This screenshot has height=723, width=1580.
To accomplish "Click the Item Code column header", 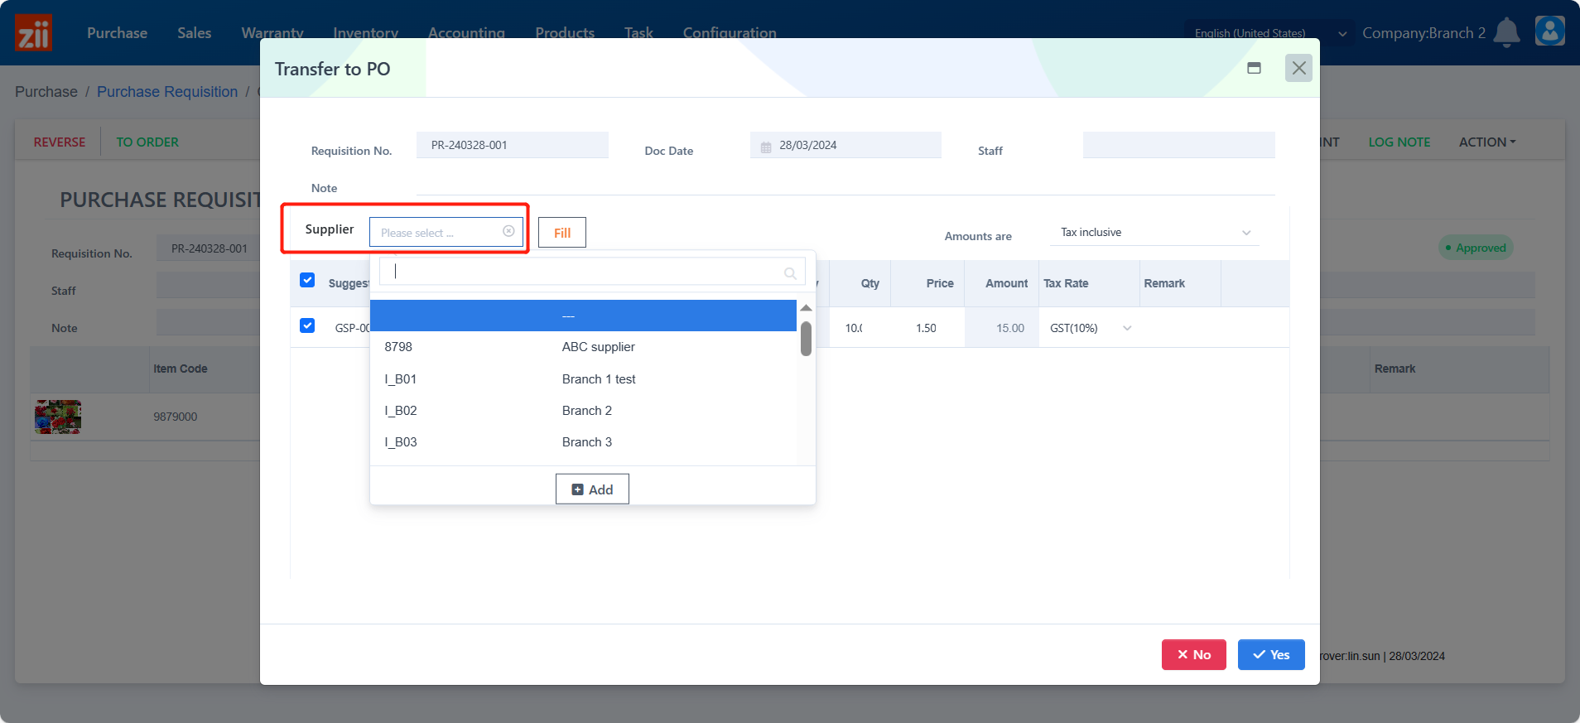I will click(181, 369).
